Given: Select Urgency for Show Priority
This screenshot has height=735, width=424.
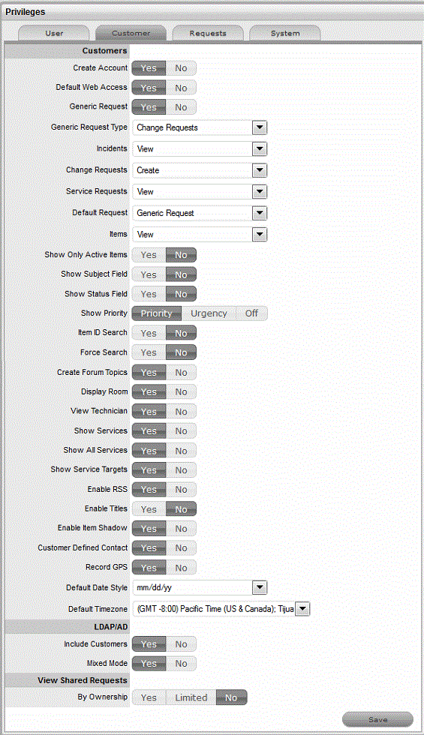Looking at the screenshot, I should click(209, 313).
